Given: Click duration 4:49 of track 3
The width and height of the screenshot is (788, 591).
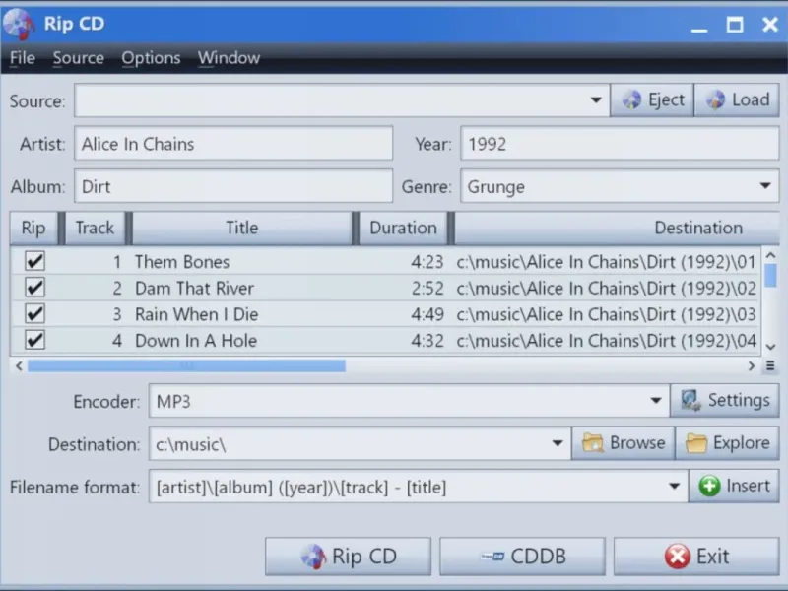Looking at the screenshot, I should 427,314.
